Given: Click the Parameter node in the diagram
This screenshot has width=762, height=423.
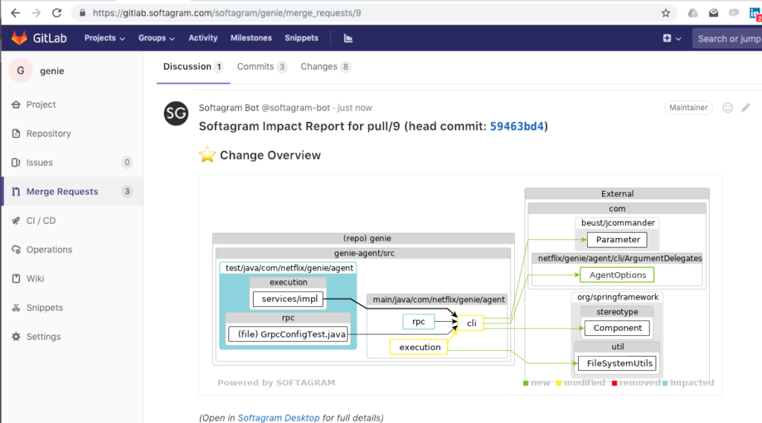Looking at the screenshot, I should (x=617, y=239).
